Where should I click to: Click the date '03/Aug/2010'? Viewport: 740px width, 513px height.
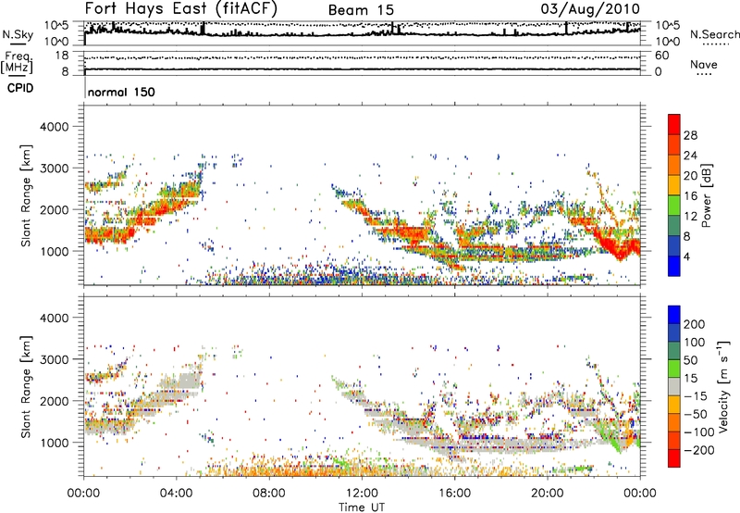pos(590,9)
